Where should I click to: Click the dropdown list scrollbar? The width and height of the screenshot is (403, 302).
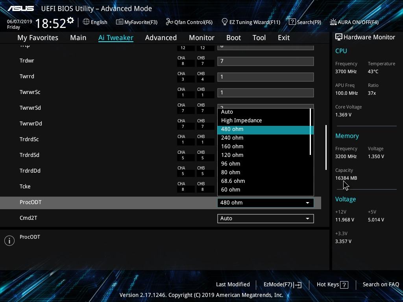(x=311, y=132)
